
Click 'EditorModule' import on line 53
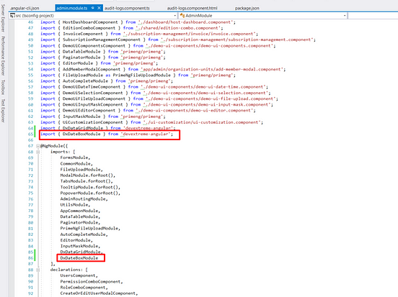click(78, 63)
